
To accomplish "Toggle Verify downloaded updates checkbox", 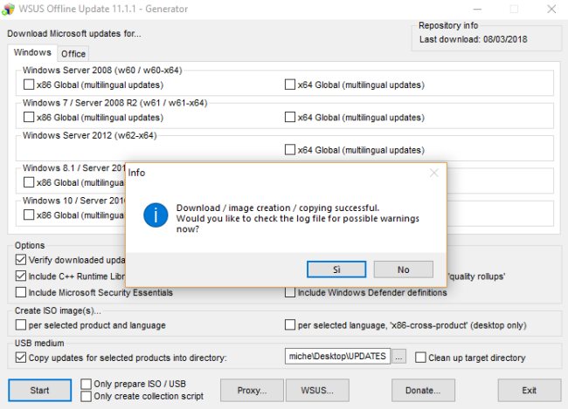I will tap(21, 260).
